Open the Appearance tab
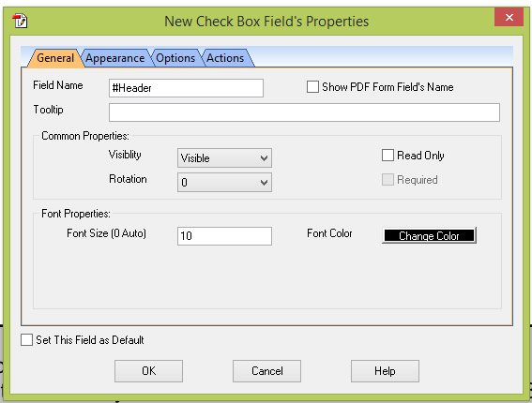Image resolution: width=532 pixels, height=403 pixels. 115,58
